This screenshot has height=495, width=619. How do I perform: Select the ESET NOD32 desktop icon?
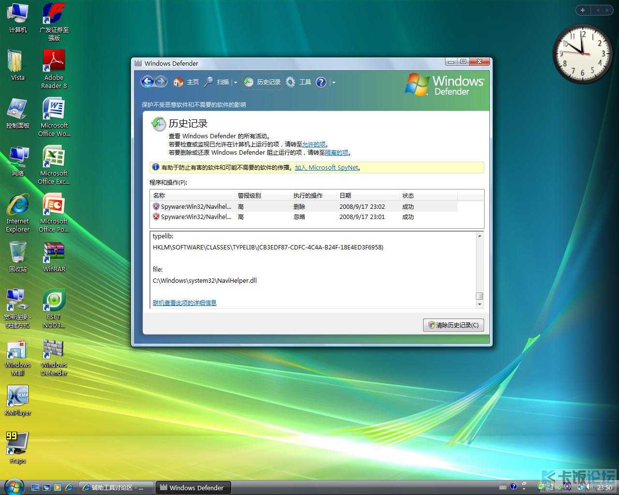coord(54,308)
